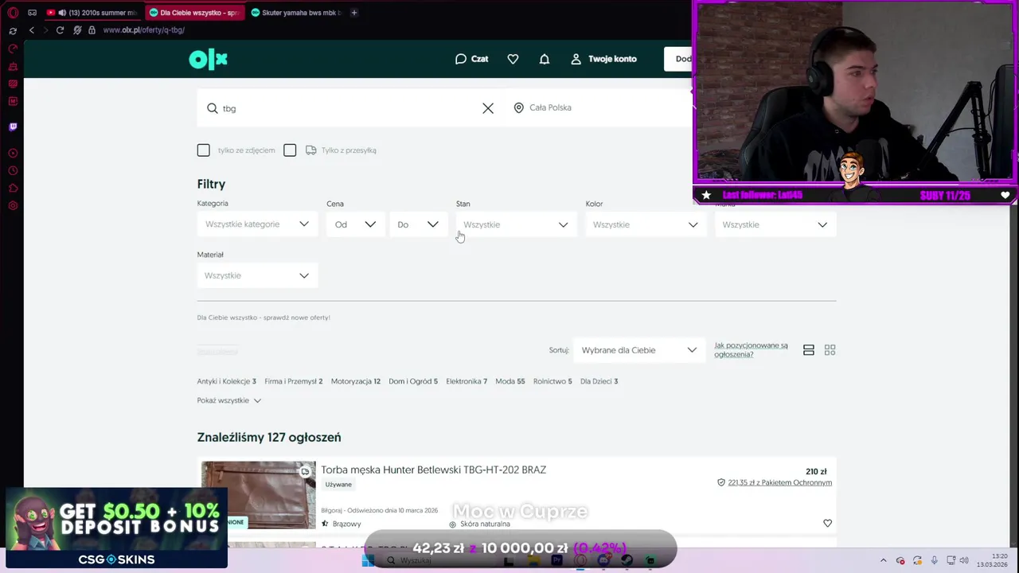This screenshot has height=573, width=1019.
Task: Enable 'Tylko z przesyłką' checkbox
Action: click(x=290, y=150)
